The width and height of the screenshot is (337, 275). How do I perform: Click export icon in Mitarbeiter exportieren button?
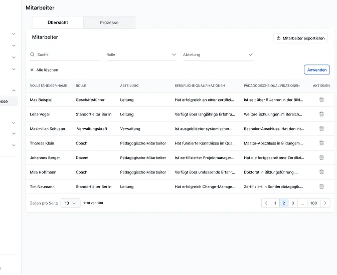[x=278, y=38]
